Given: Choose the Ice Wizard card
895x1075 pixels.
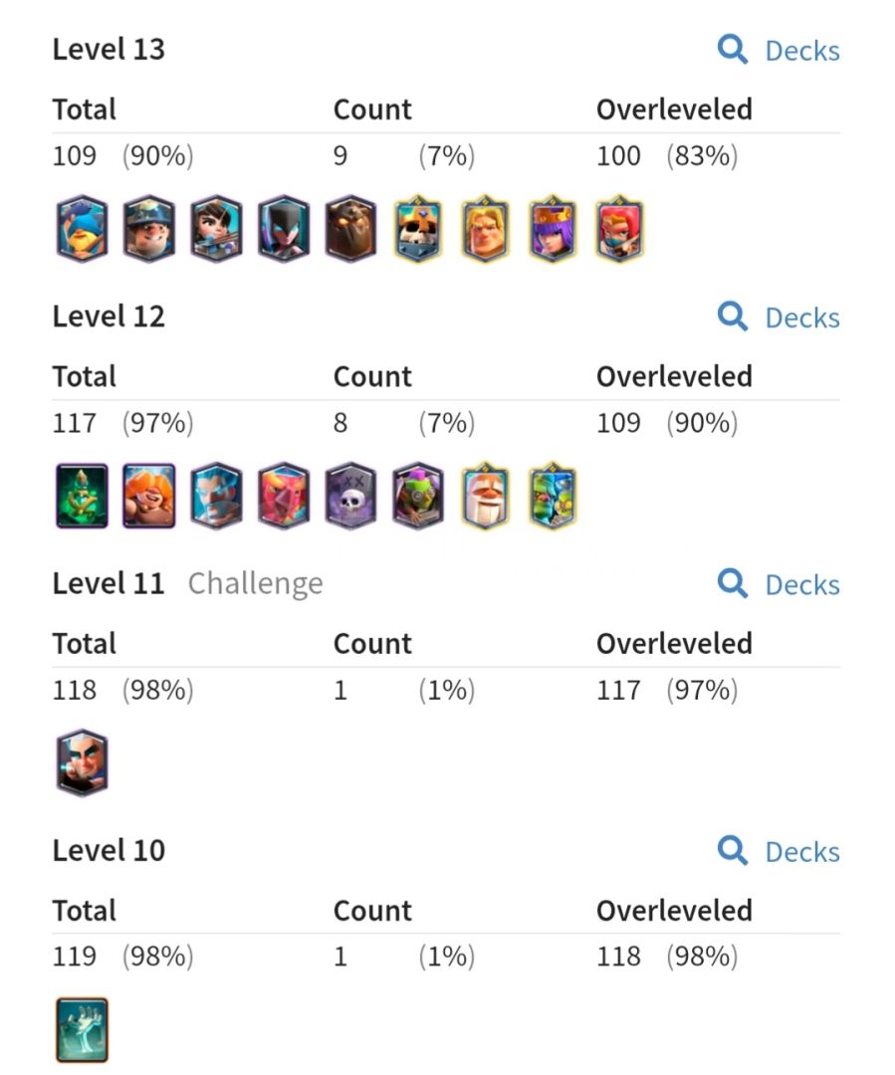Looking at the screenshot, I should 216,496.
